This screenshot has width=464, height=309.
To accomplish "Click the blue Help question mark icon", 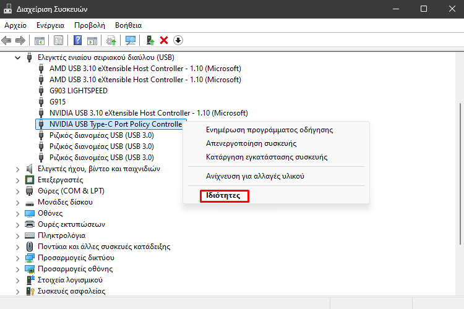I will 77,40.
